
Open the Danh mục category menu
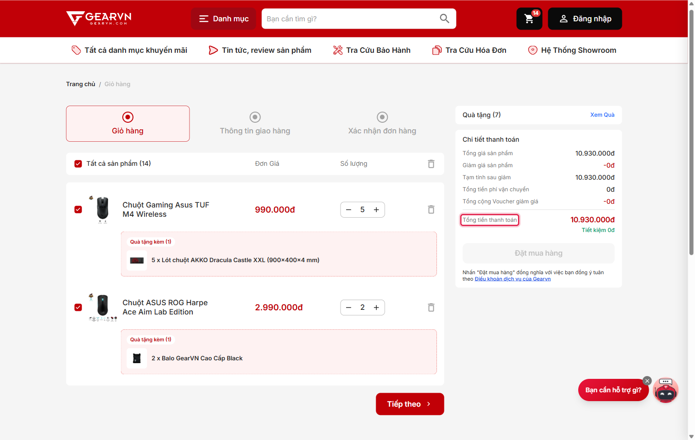pos(223,19)
